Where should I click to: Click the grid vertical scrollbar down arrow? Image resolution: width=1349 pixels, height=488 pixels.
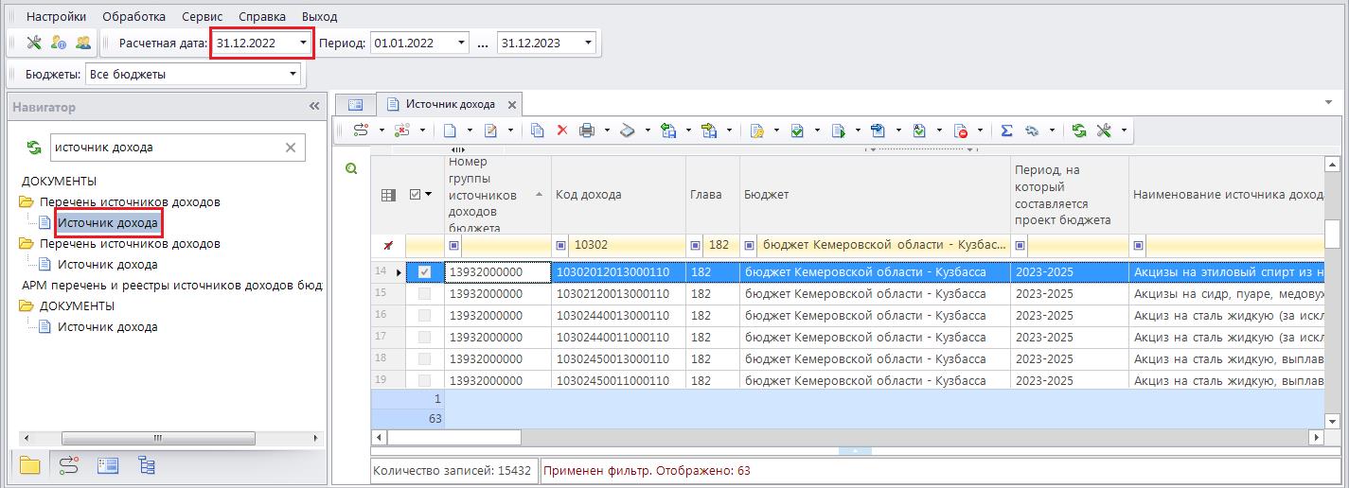point(1331,421)
